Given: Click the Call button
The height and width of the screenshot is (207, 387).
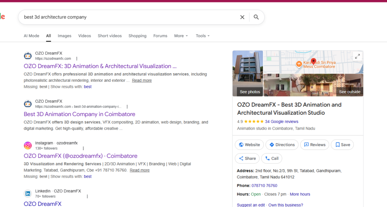Looking at the screenshot, I should coord(271,158).
